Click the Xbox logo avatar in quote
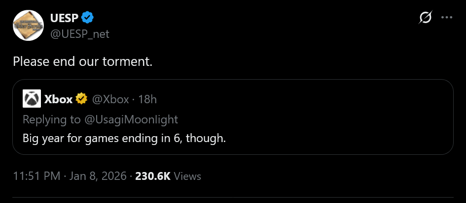Image resolution: width=466 pixels, height=203 pixels. 32,99
